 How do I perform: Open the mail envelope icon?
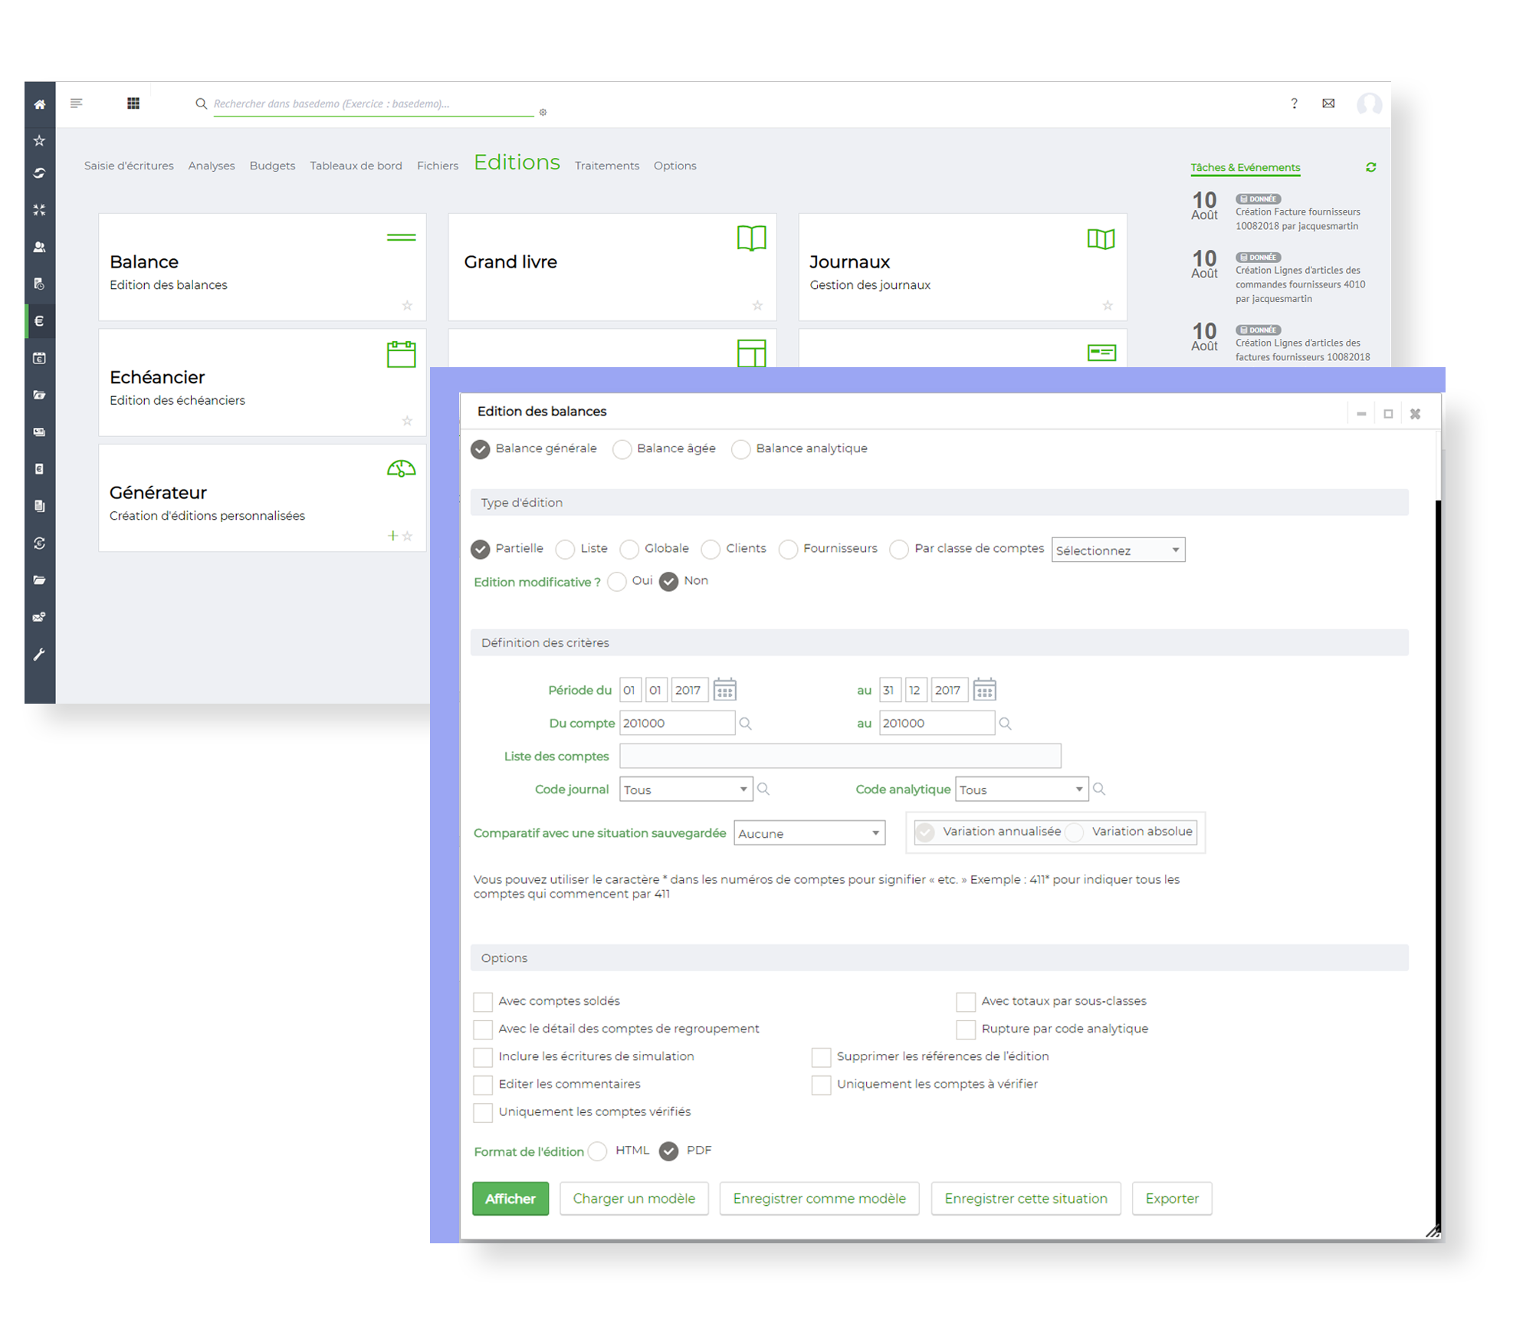point(1328,103)
